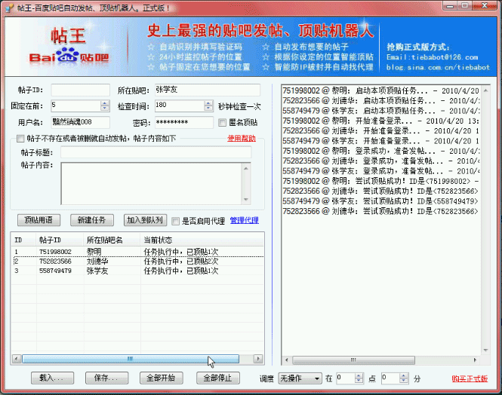Click the 载入... button
This screenshot has width=502, height=395.
click(x=53, y=378)
